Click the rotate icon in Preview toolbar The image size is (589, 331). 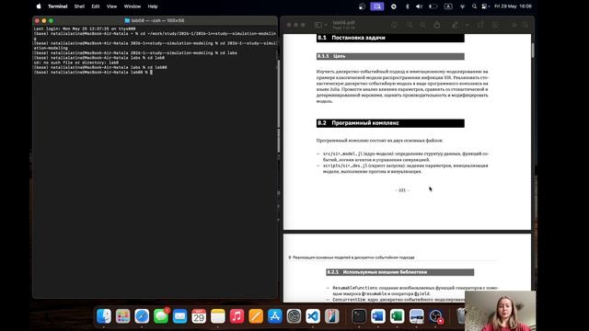click(x=480, y=25)
